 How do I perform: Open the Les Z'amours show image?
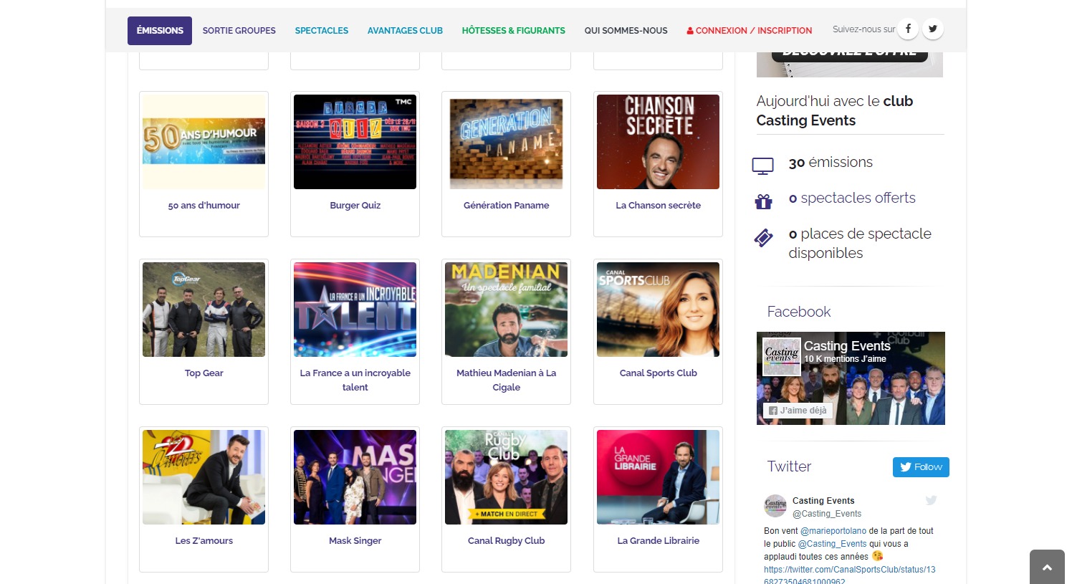click(204, 477)
